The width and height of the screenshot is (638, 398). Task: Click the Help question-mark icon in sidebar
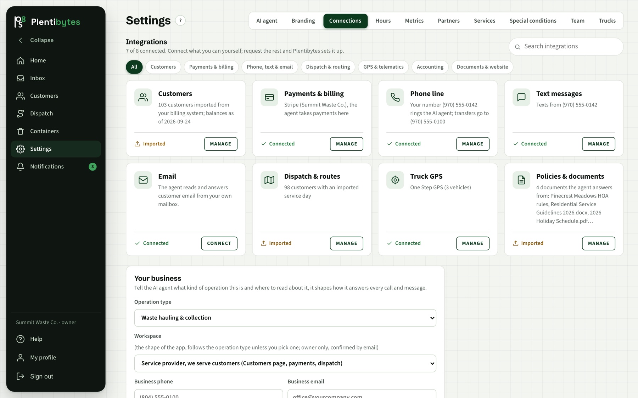pos(21,339)
